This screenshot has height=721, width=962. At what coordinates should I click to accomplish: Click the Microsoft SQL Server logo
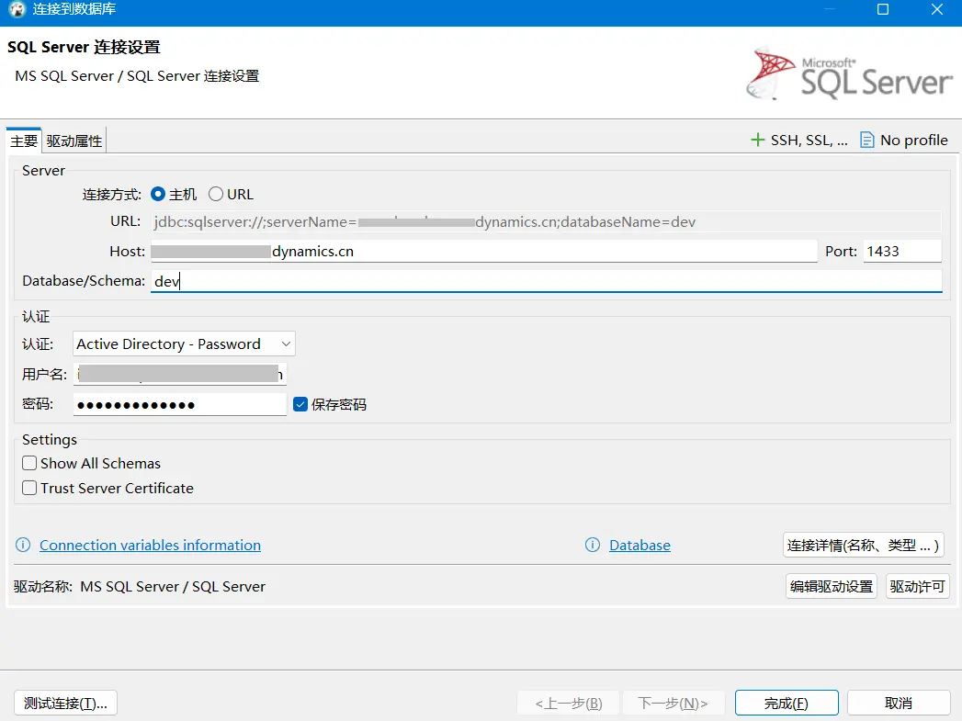point(848,73)
